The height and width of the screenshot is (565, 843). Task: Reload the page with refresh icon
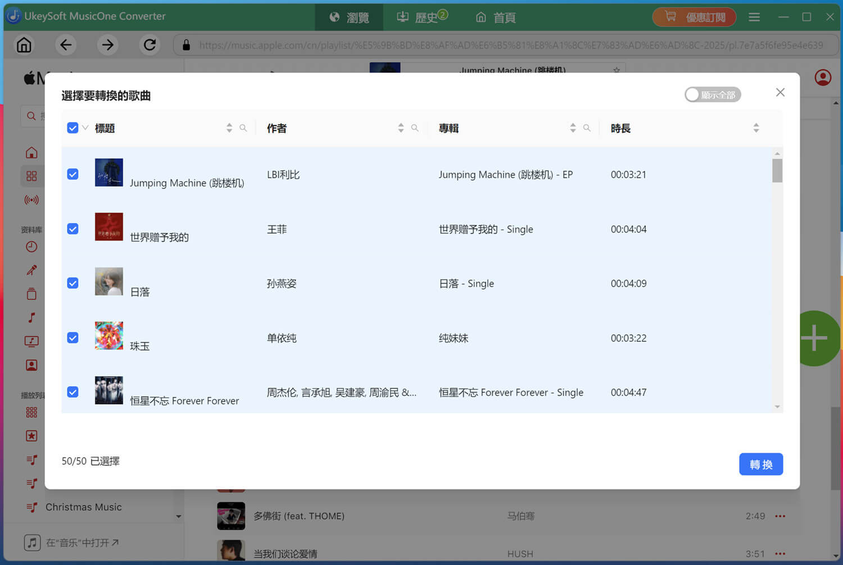pyautogui.click(x=149, y=45)
